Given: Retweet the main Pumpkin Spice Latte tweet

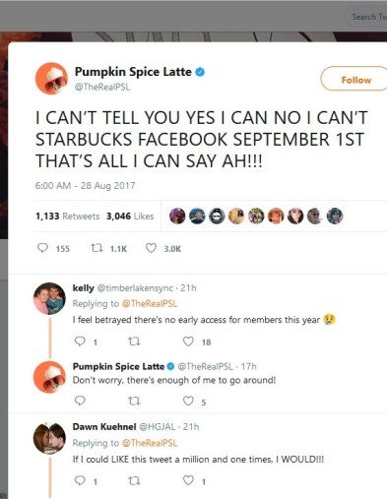Looking at the screenshot, I should [x=97, y=248].
